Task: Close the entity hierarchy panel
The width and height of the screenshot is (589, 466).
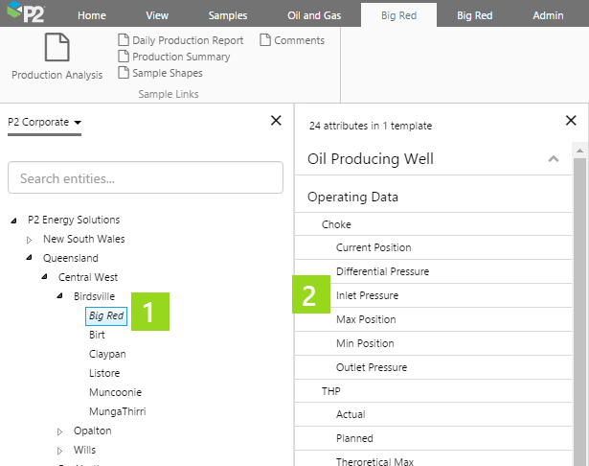Action: click(x=276, y=120)
